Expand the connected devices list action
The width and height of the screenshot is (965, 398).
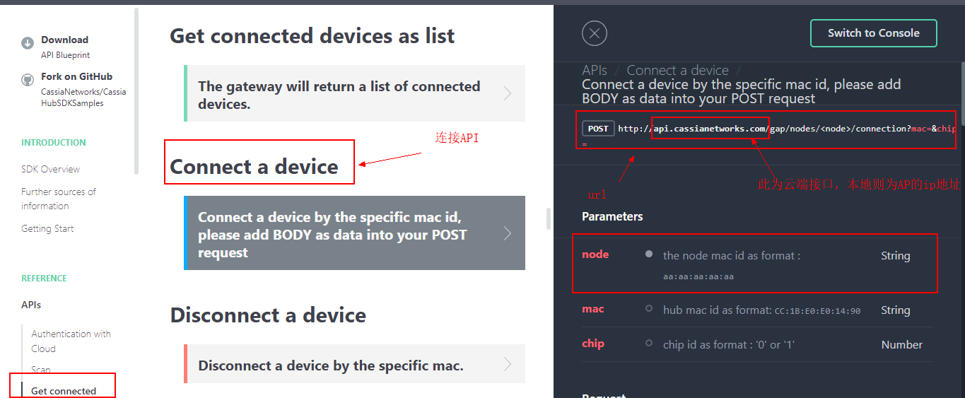point(507,93)
